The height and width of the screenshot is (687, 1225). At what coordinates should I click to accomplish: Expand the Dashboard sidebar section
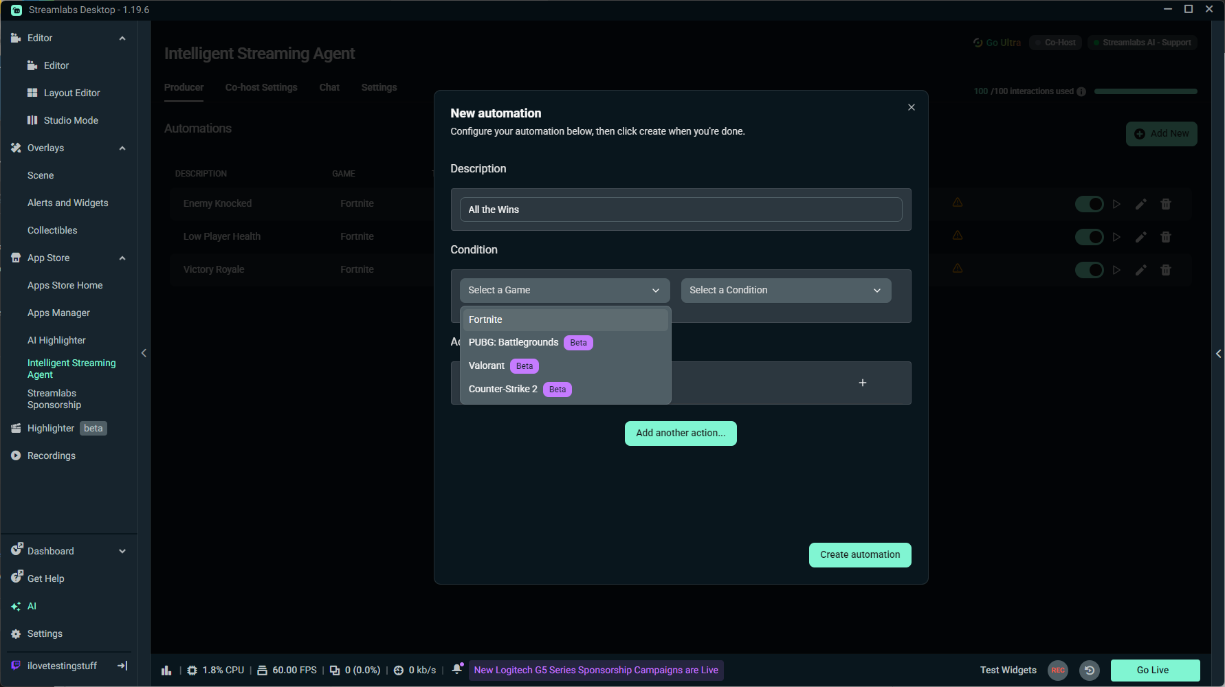[122, 551]
